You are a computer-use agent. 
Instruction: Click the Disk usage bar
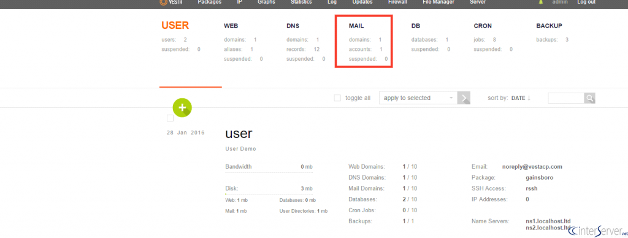269,194
